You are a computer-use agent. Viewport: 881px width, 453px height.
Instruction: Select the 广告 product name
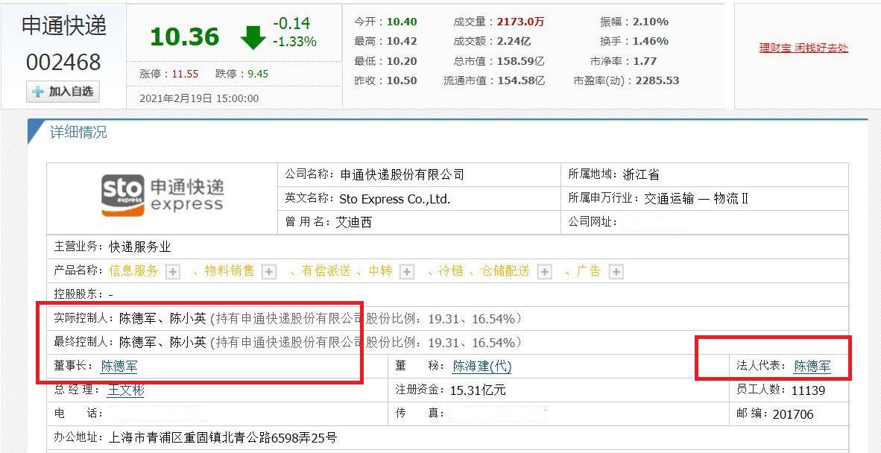pos(589,271)
